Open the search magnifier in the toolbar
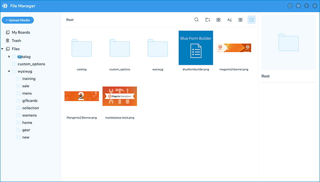 196,20
